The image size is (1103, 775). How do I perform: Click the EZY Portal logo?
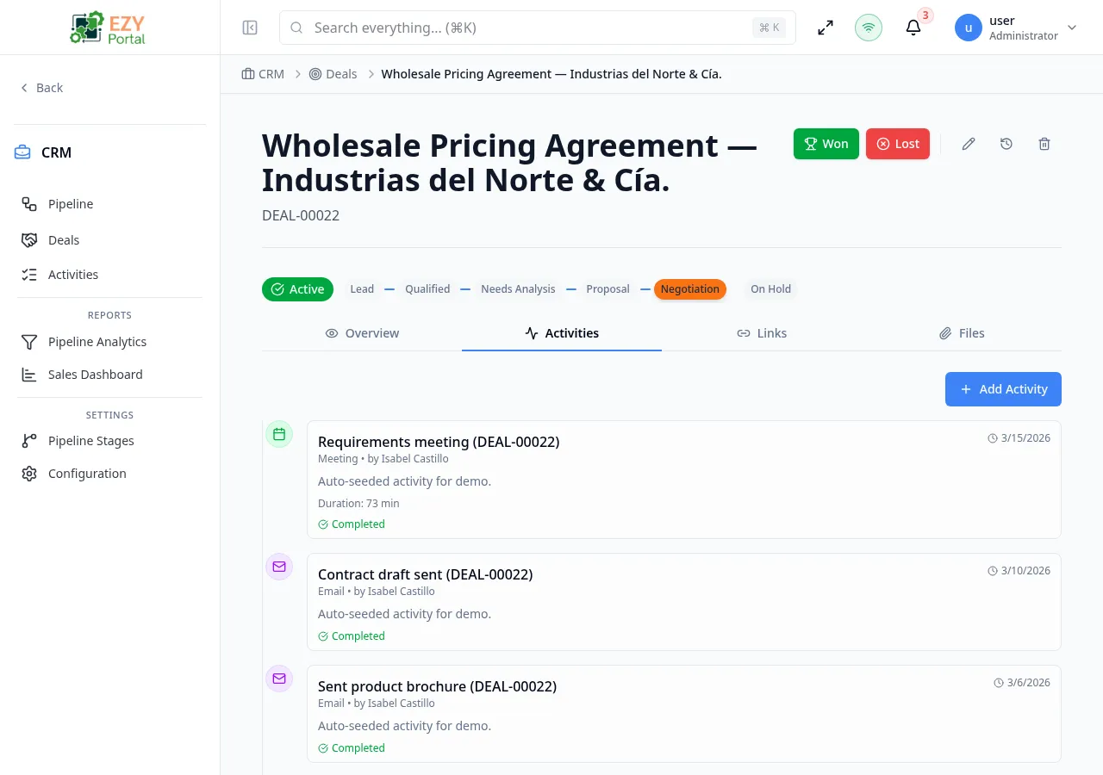tap(109, 28)
